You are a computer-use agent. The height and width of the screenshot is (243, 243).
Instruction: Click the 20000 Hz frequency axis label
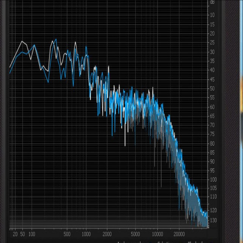pyautogui.click(x=178, y=234)
